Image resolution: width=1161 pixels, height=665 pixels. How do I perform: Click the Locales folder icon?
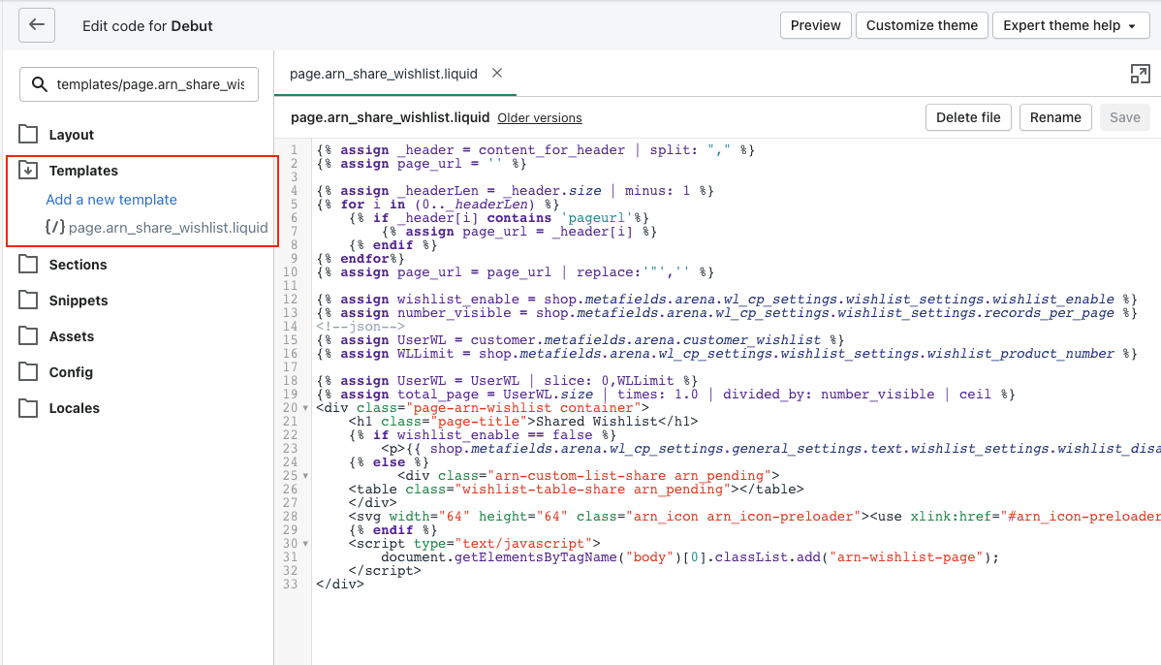pyautogui.click(x=28, y=408)
